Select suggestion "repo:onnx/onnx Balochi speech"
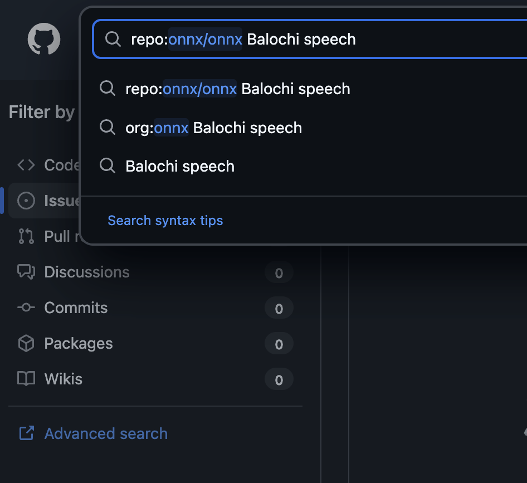The image size is (527, 483). pyautogui.click(x=238, y=89)
